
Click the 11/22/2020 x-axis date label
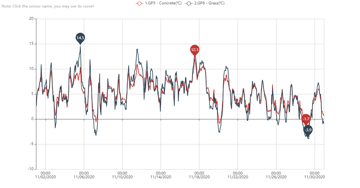238,177
